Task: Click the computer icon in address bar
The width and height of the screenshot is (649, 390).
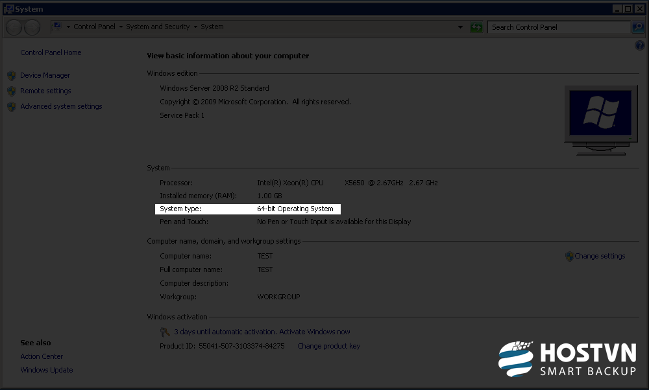Action: (56, 27)
